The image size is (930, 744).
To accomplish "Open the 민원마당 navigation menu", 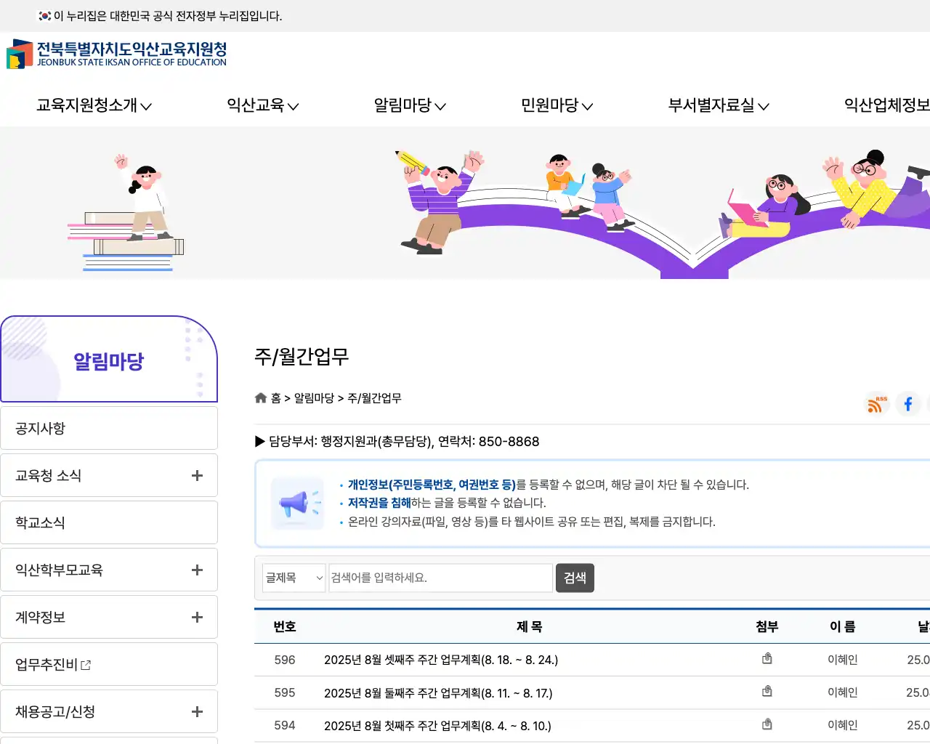I will [x=556, y=105].
